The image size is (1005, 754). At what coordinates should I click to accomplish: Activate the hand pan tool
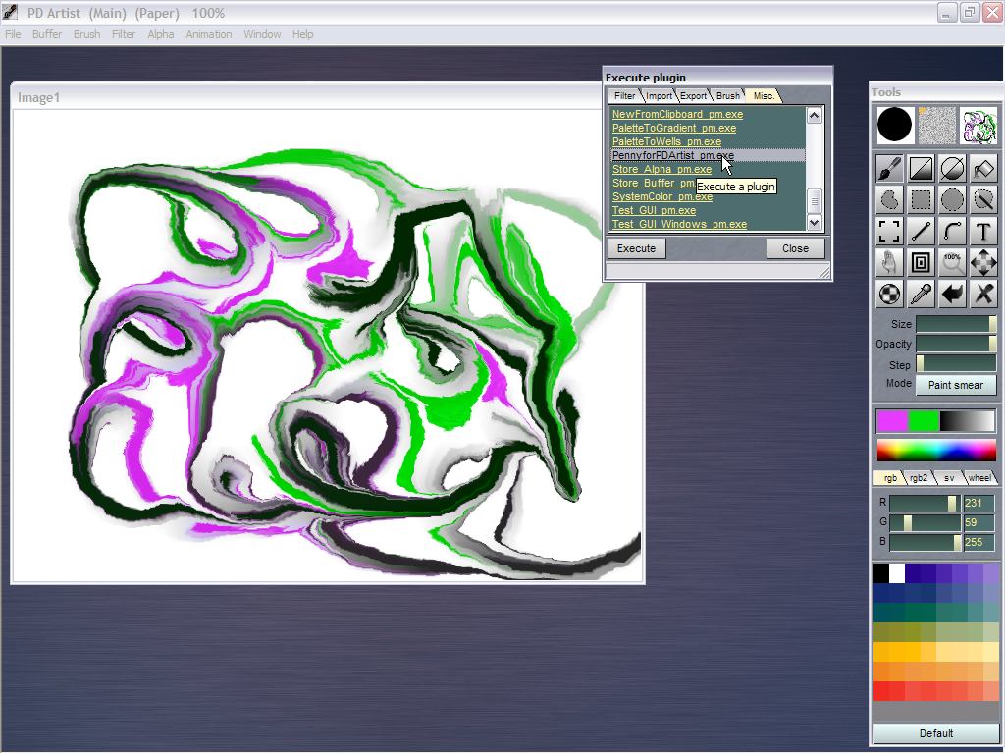(x=889, y=262)
